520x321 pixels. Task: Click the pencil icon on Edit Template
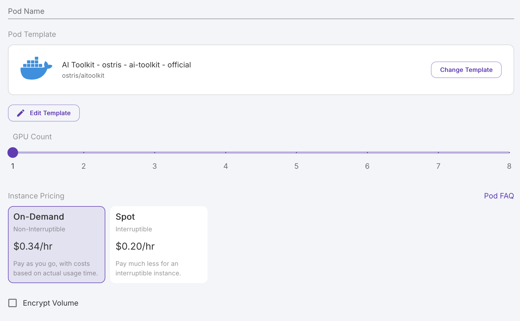click(x=21, y=113)
